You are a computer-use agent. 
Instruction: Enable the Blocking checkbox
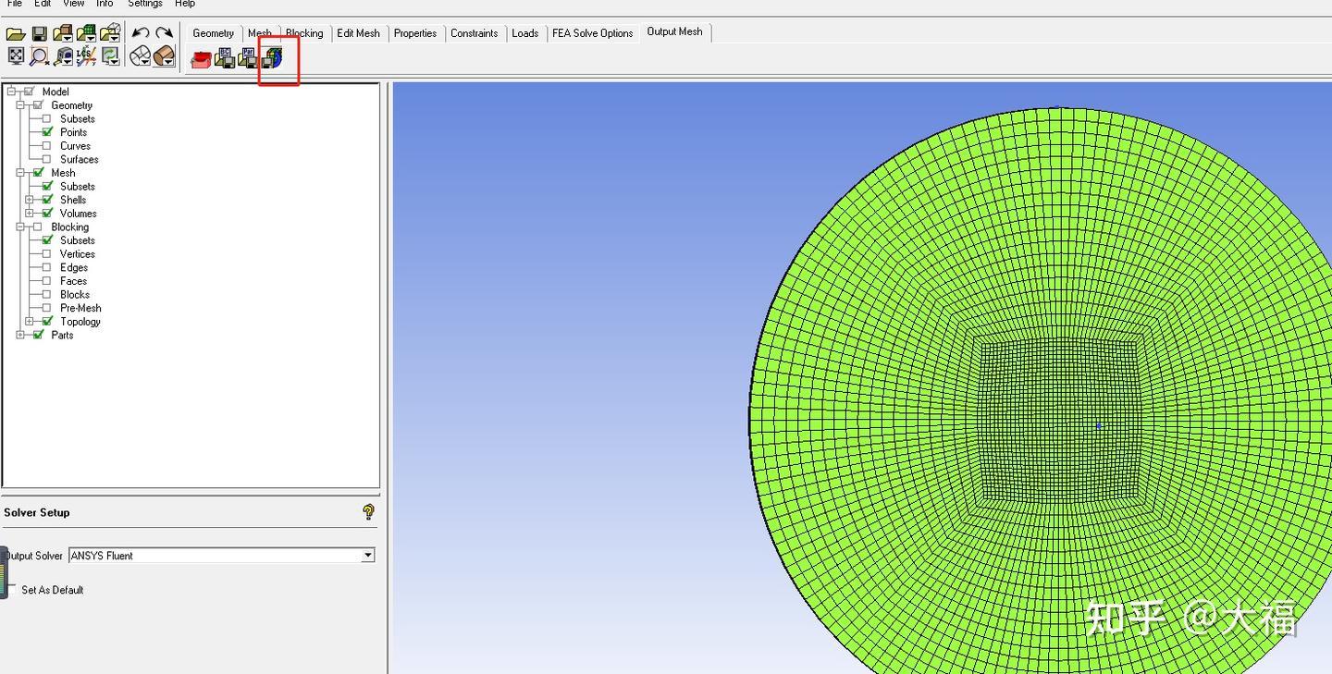(x=38, y=227)
